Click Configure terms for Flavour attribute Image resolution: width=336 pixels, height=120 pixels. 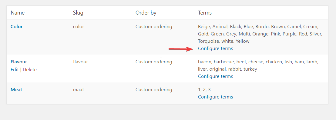pos(215,76)
